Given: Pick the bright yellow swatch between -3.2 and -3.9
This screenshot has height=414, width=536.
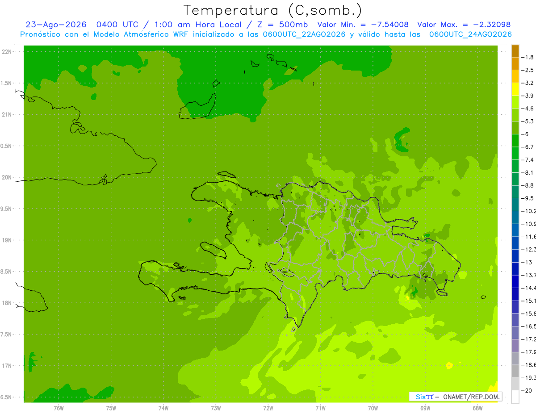Looking at the screenshot, I should 515,89.
